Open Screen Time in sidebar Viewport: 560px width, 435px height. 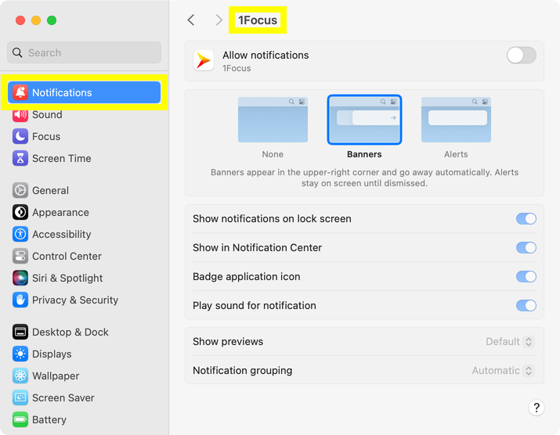point(84,158)
